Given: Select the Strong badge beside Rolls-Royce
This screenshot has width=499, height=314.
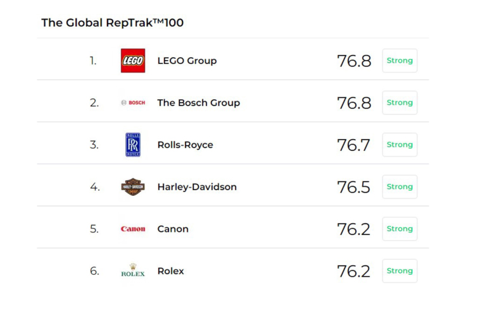Looking at the screenshot, I should [400, 145].
